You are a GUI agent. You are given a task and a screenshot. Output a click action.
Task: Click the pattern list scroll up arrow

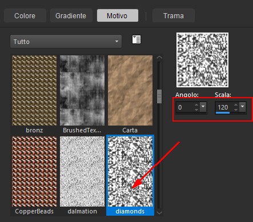point(159,58)
